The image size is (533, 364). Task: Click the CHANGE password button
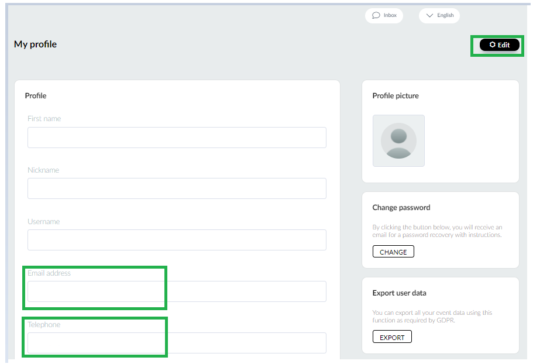(393, 252)
